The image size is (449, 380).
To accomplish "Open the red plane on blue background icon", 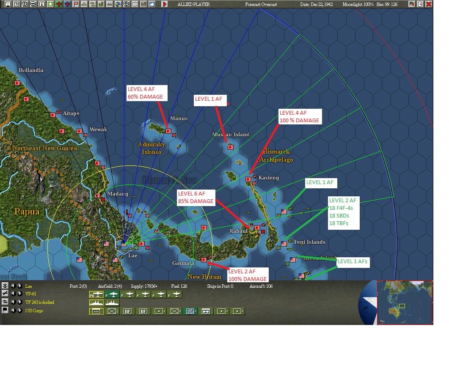I will pos(67,4).
